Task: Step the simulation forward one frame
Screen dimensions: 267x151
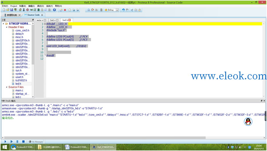Action: pos(11,142)
